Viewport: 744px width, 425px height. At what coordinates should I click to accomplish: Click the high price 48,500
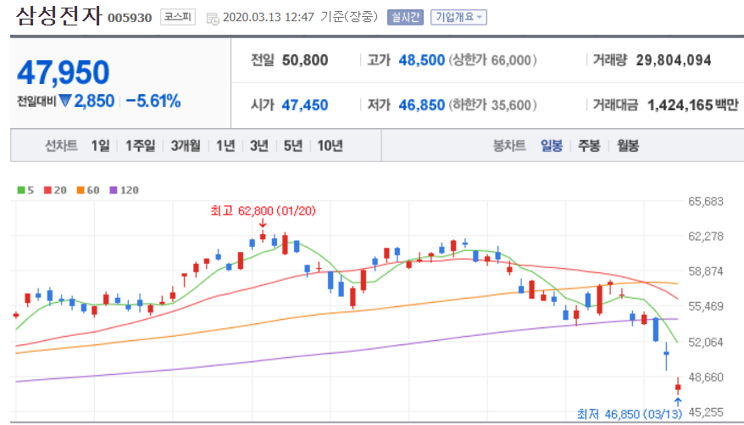point(421,60)
